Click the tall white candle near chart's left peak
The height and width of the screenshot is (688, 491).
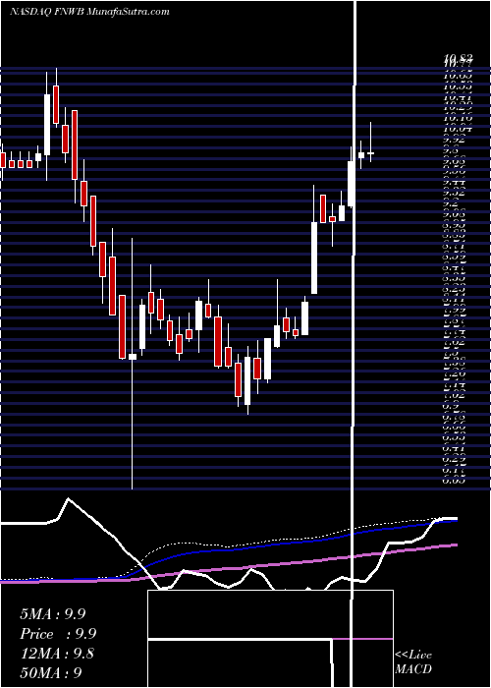(x=47, y=125)
